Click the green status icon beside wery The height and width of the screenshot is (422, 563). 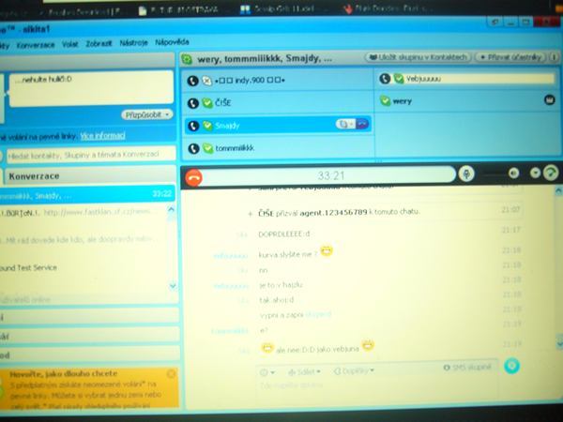(385, 101)
